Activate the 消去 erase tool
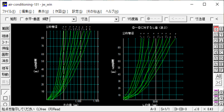The image size is (224, 112). [x=5, y=61]
